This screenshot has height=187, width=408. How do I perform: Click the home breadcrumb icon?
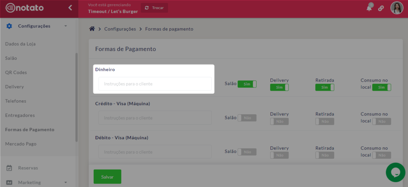tap(92, 29)
